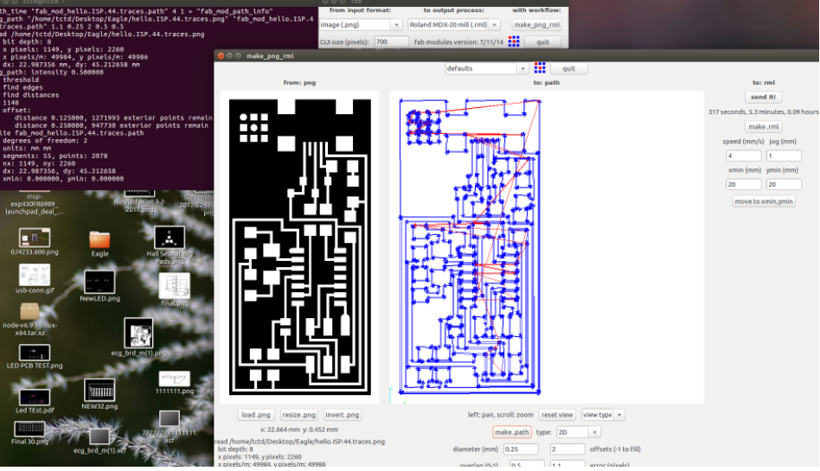Click the colored dots logo in make_png_rml window
Image resolution: width=820 pixels, height=471 pixels.
(540, 68)
